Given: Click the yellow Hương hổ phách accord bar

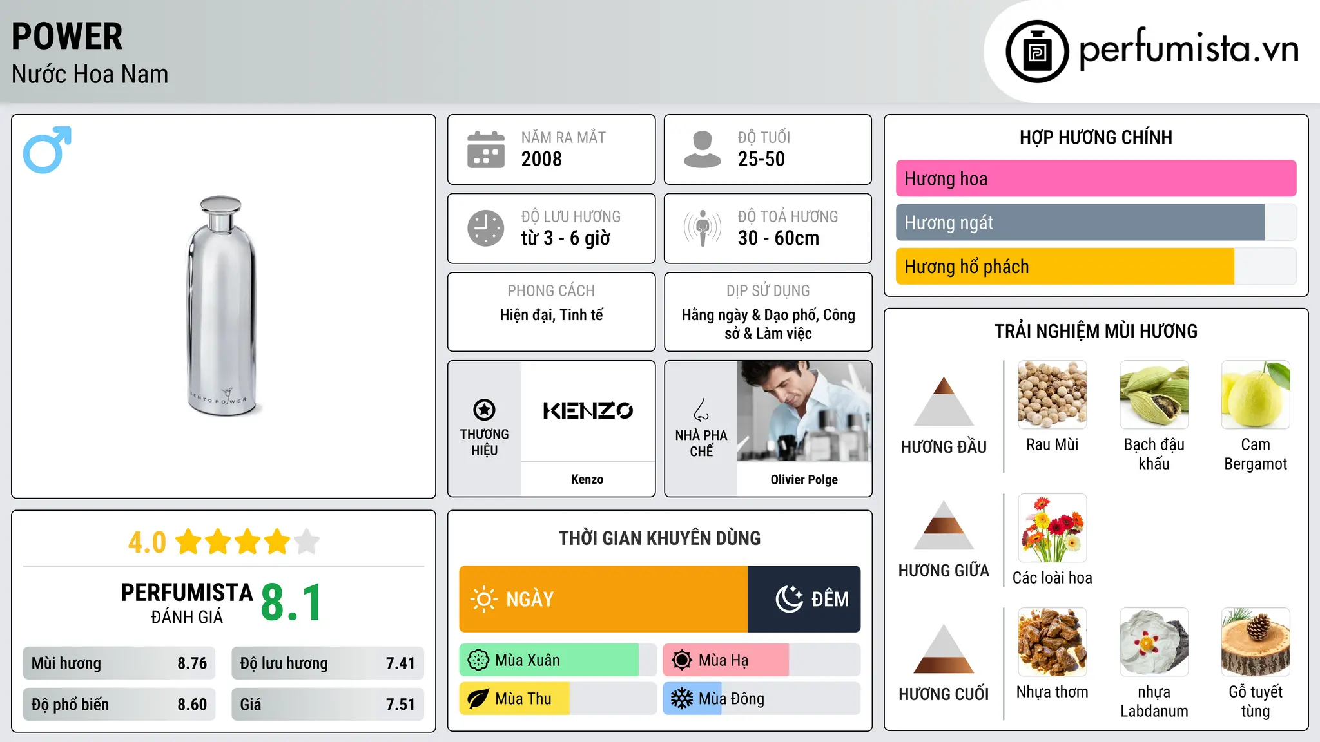Looking at the screenshot, I should pyautogui.click(x=1065, y=266).
